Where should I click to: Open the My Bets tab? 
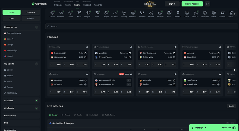click(x=31, y=18)
